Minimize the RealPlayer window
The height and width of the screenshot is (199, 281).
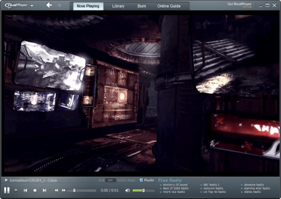click(x=261, y=5)
